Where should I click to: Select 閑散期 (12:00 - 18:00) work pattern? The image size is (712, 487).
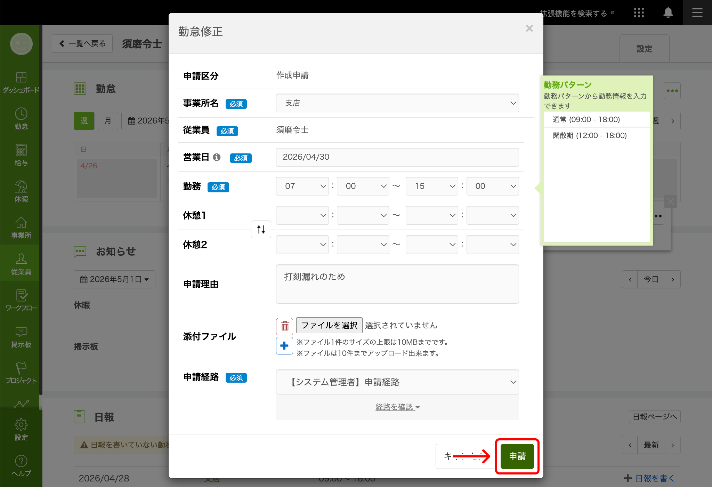click(597, 136)
